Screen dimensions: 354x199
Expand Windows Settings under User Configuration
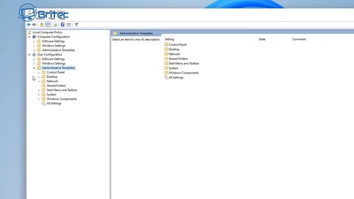[x=34, y=64]
